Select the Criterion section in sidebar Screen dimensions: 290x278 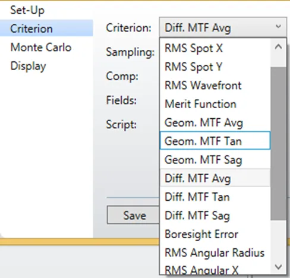tap(46, 29)
